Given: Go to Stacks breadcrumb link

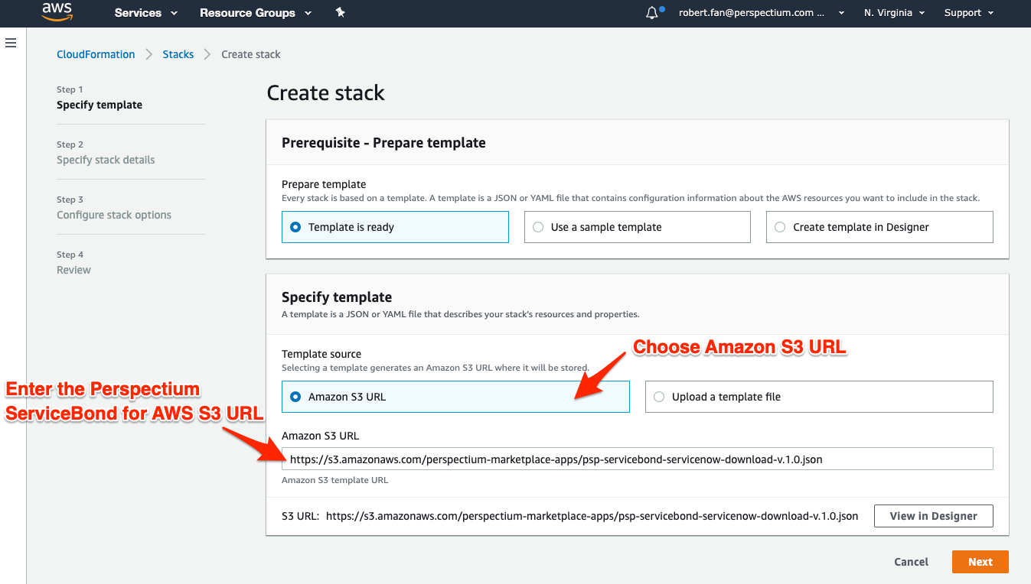Looking at the screenshot, I should click(x=178, y=54).
